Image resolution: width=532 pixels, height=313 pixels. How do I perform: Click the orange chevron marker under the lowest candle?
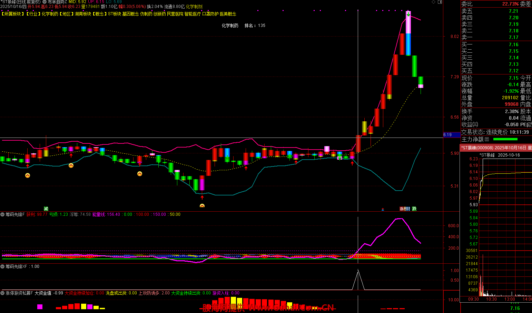(x=202, y=206)
